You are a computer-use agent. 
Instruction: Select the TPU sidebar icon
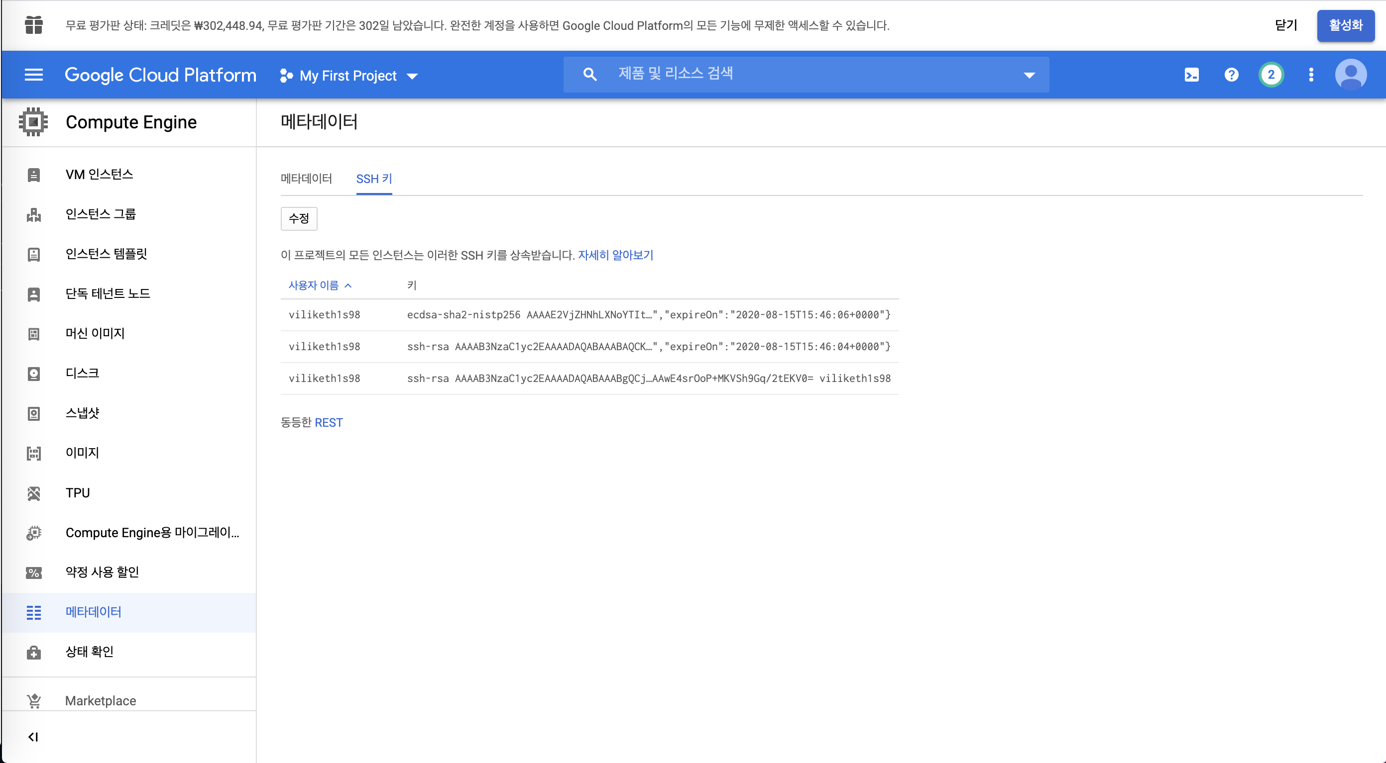click(33, 492)
